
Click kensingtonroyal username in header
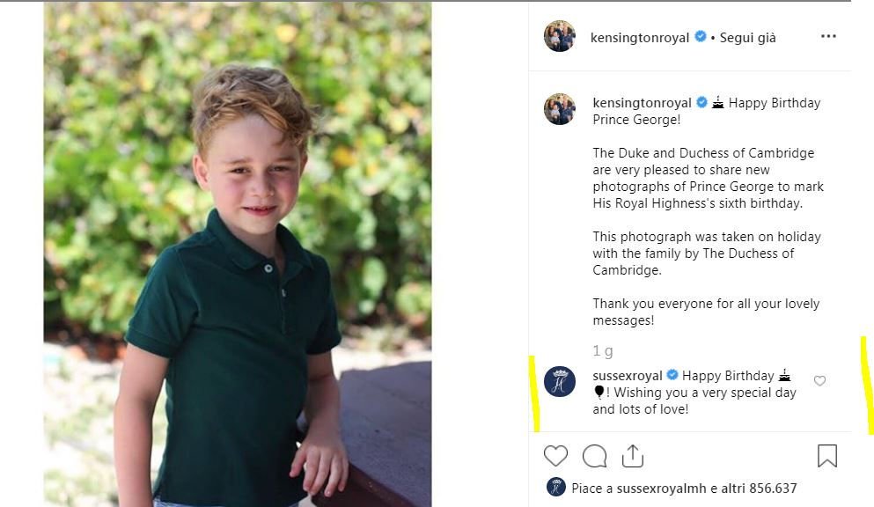[x=640, y=38]
